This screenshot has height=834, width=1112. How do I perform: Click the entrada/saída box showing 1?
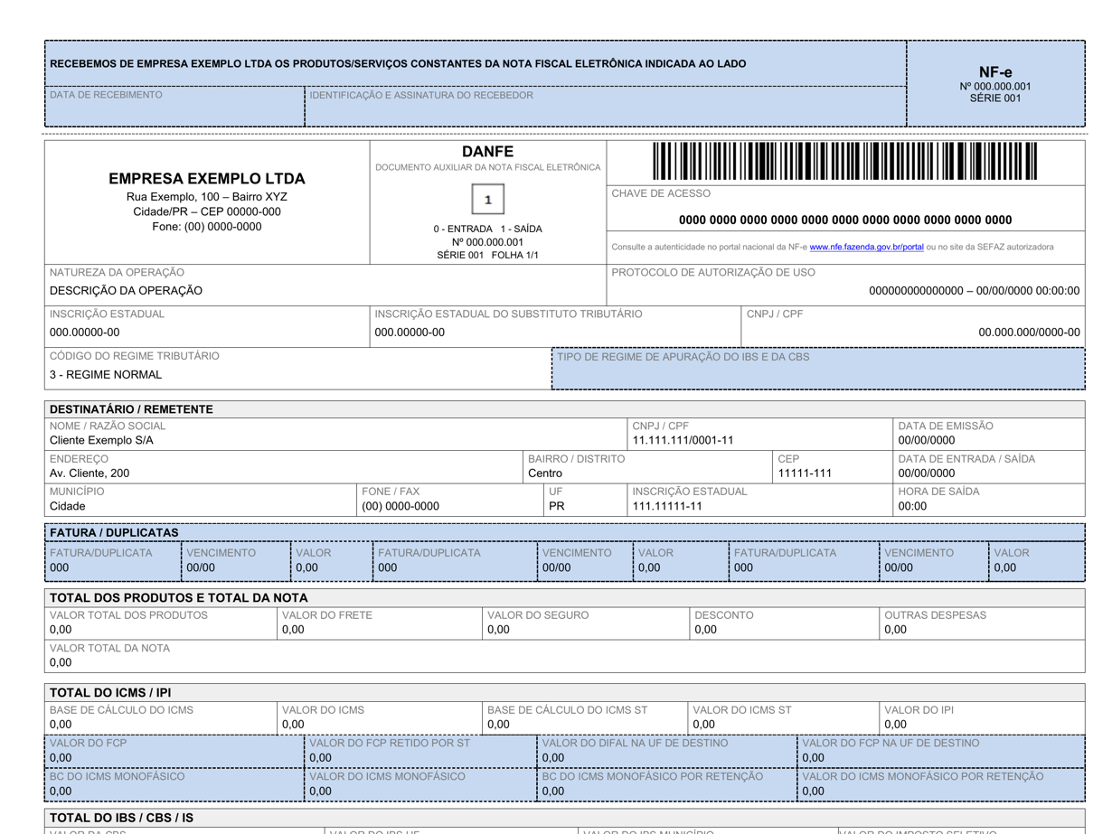click(x=487, y=200)
